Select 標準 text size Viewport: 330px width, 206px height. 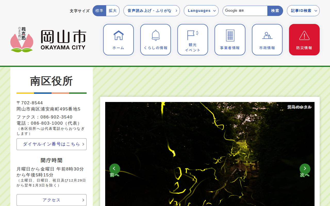coord(99,11)
